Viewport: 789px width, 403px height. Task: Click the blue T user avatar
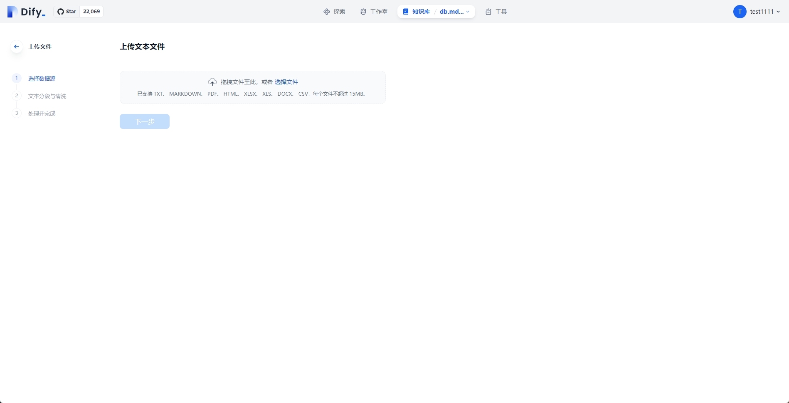click(740, 12)
